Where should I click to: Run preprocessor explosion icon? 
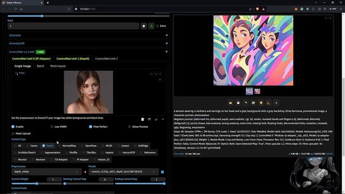point(85,172)
